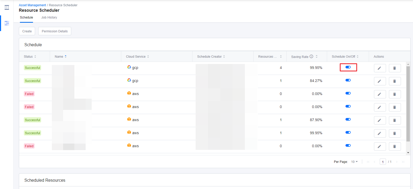This screenshot has height=189, width=413.
Task: Delete the 87.90% saving rate aws schedule
Action: click(x=395, y=120)
